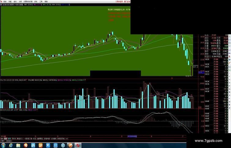Screen dimensions: 231x148
Task: Open the 系统 menu
Action: 5,2
